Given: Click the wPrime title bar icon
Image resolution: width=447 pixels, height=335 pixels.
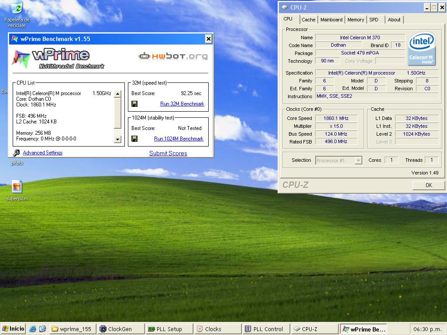Looking at the screenshot, I should pyautogui.click(x=14, y=39).
